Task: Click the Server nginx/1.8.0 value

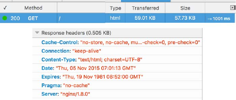Action: point(75,94)
